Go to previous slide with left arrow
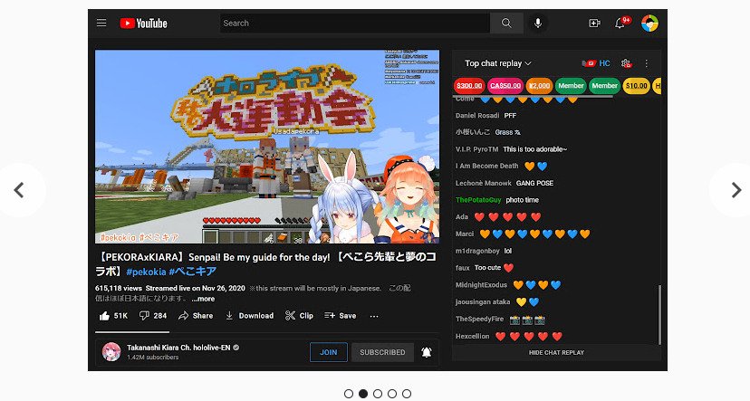The width and height of the screenshot is (750, 401). coord(19,190)
